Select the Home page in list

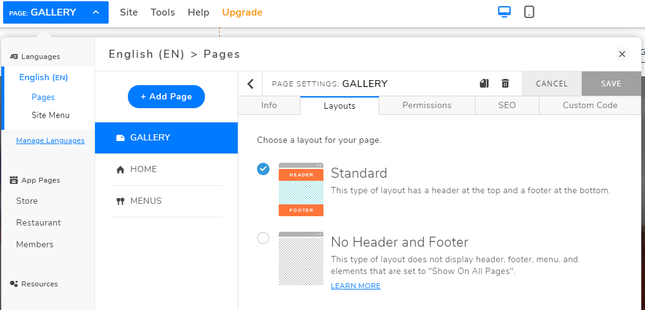pyautogui.click(x=143, y=169)
